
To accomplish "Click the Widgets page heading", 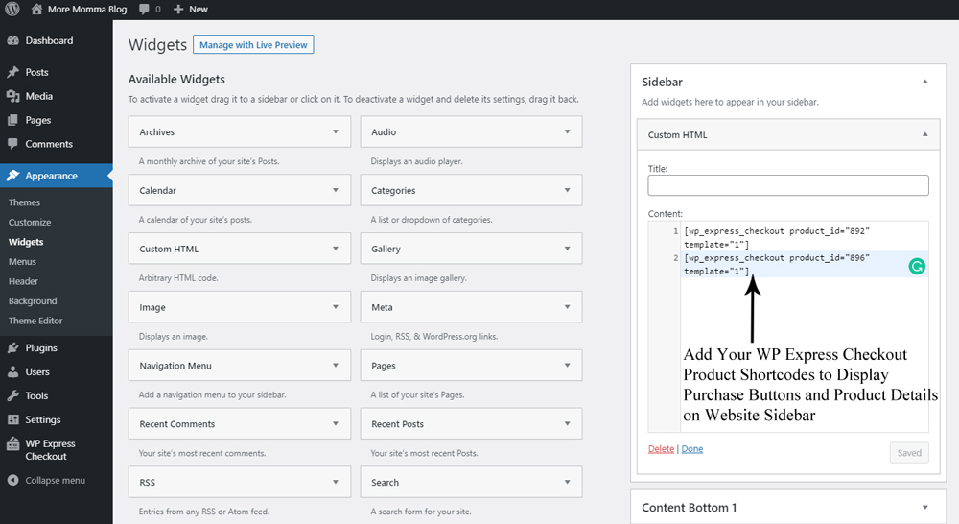I will (x=157, y=45).
